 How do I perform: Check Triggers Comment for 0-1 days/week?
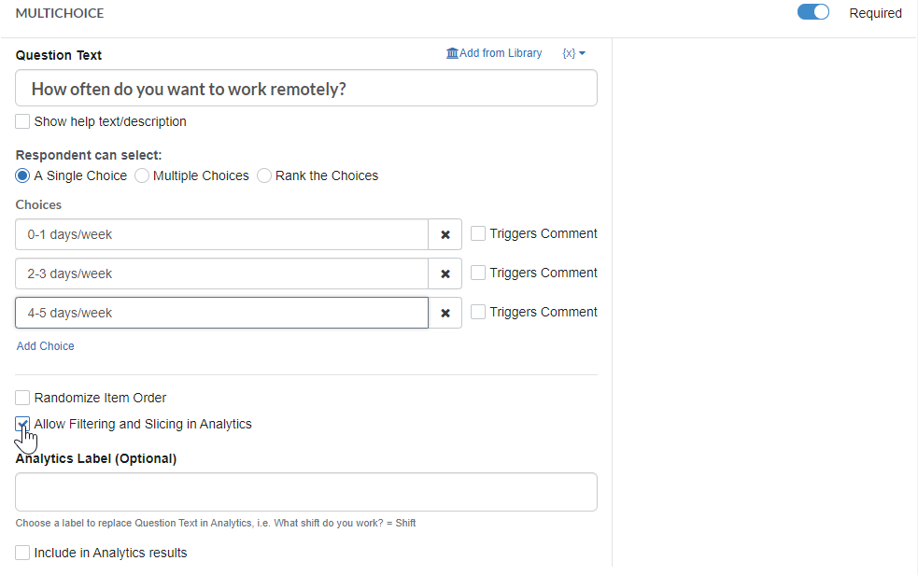(x=478, y=234)
